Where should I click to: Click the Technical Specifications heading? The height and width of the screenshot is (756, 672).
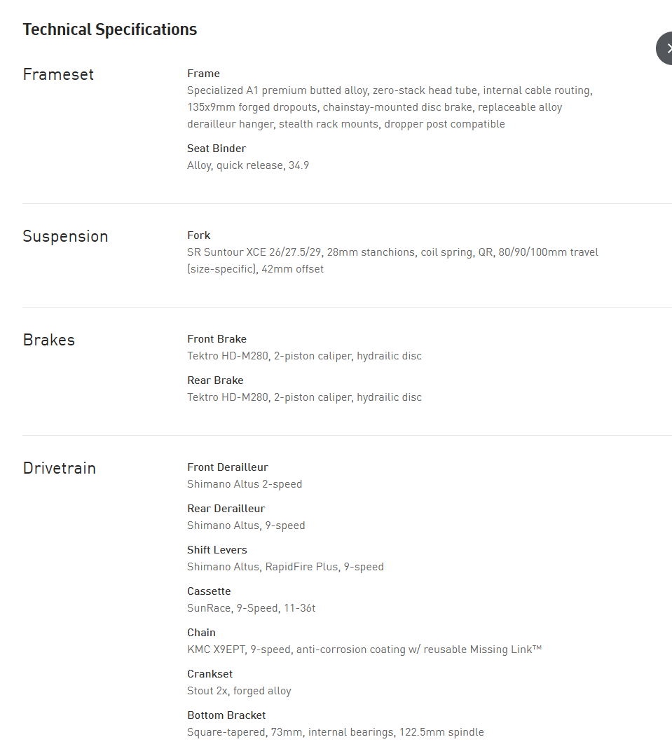coord(110,29)
